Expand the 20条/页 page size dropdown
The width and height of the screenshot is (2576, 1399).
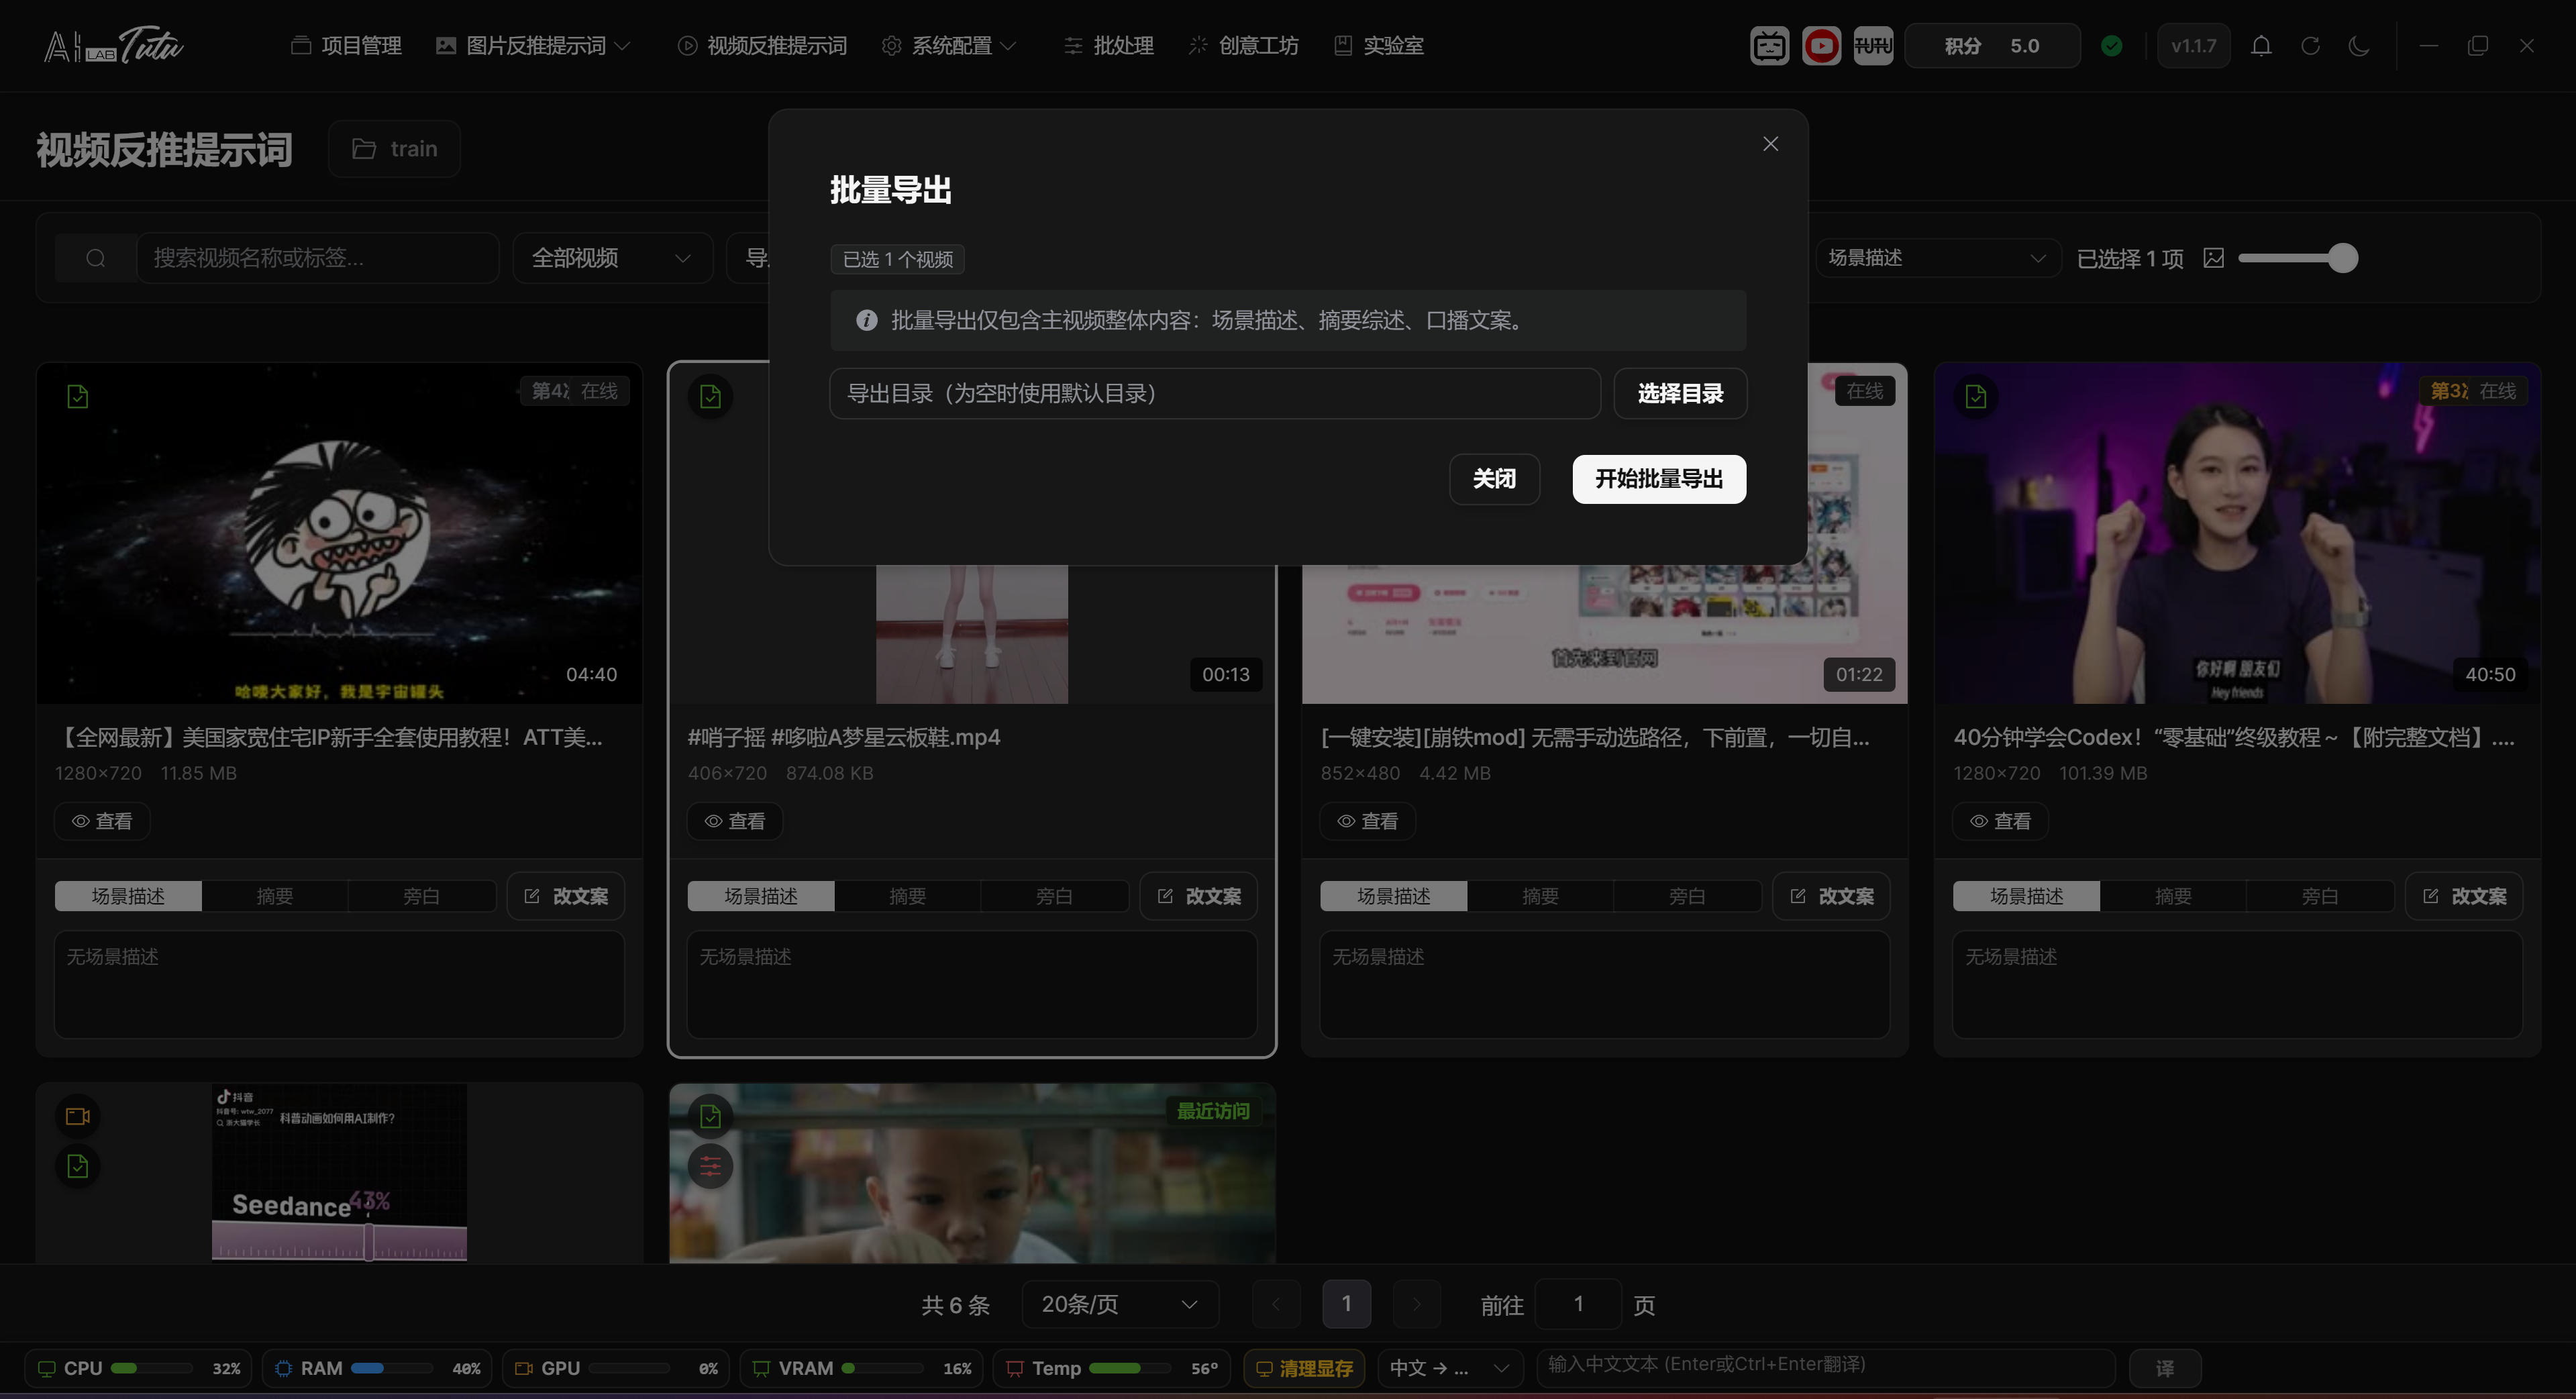click(x=1120, y=1304)
